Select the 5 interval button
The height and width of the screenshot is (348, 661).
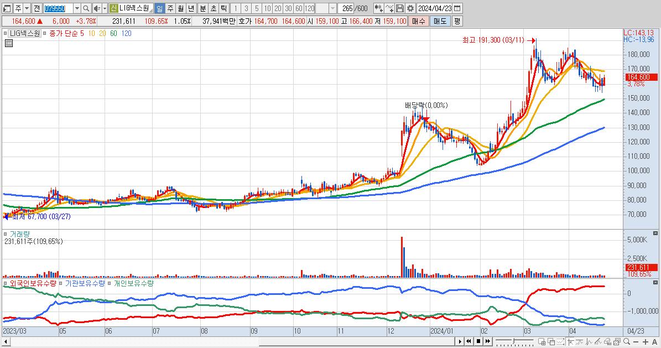pyautogui.click(x=257, y=8)
